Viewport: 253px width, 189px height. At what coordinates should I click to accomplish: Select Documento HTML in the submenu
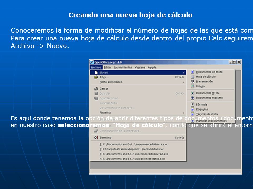pyautogui.click(x=211, y=93)
